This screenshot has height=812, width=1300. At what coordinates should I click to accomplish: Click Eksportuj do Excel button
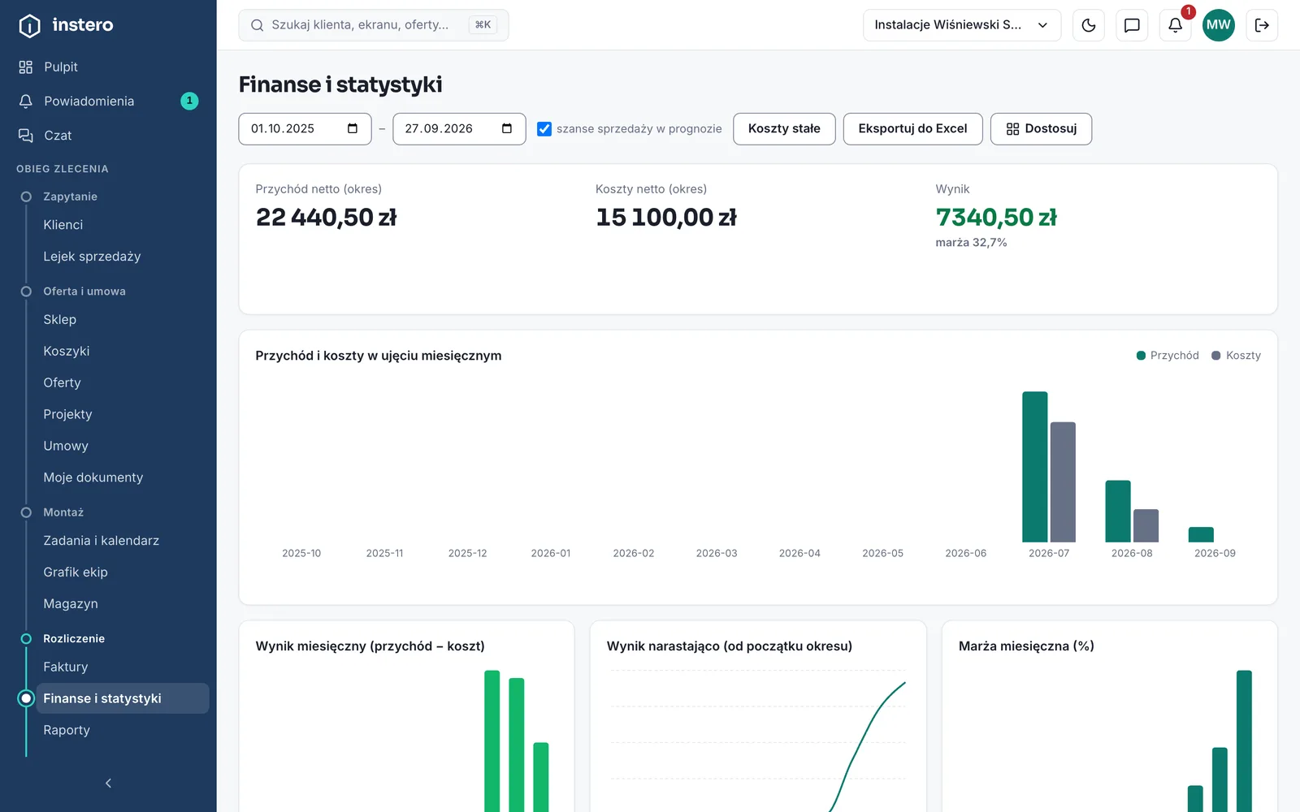(x=912, y=128)
